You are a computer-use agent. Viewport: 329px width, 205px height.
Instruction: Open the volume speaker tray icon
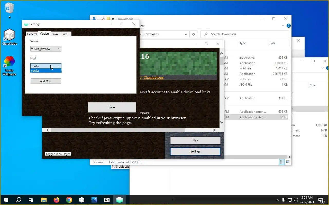pyautogui.click(x=296, y=200)
